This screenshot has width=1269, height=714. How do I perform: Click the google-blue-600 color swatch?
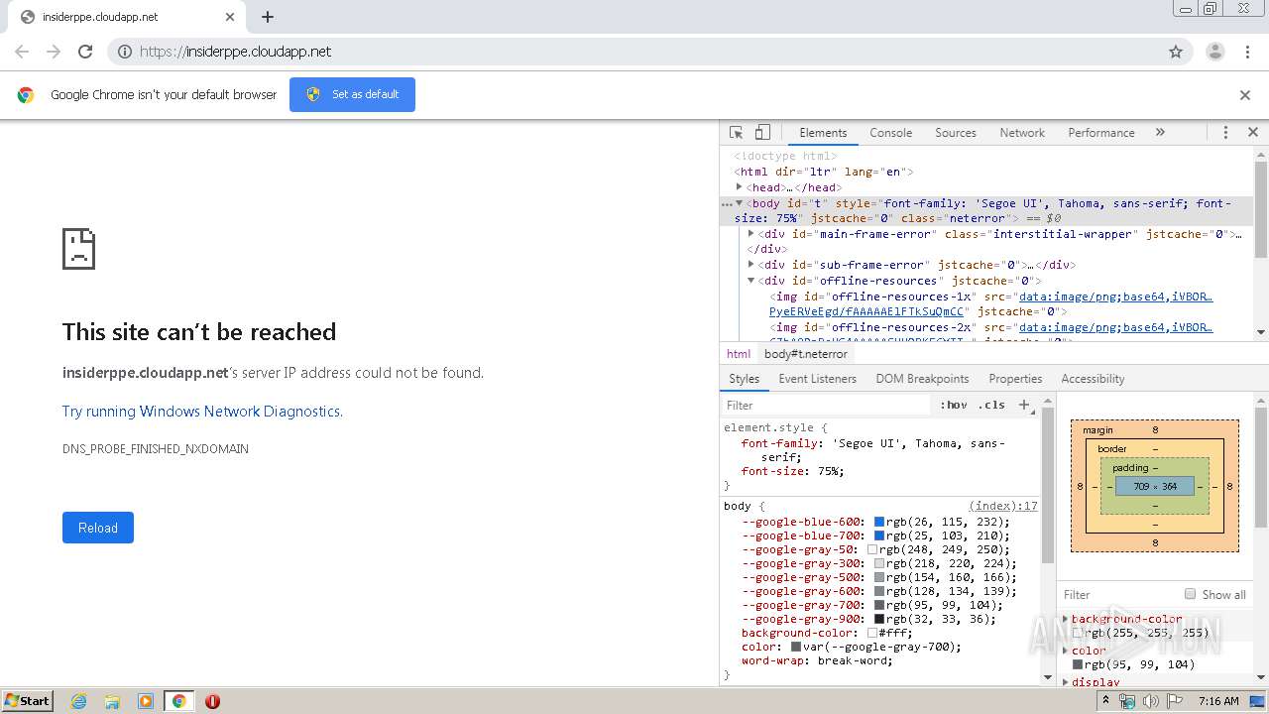pos(878,522)
